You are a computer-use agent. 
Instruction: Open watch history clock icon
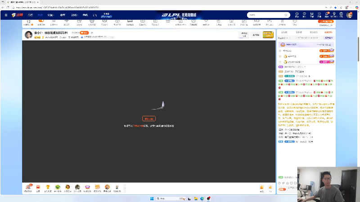(297, 15)
